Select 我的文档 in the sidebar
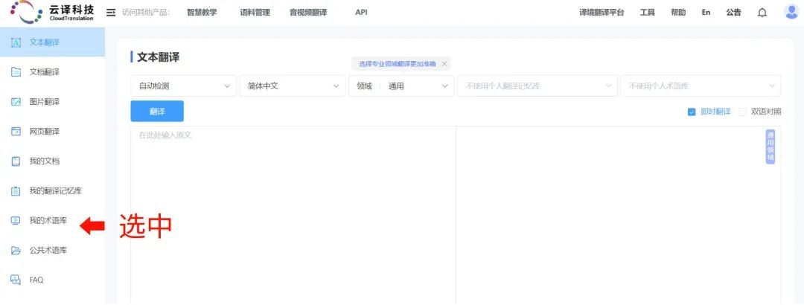Image resolution: width=804 pixels, height=305 pixels. (x=52, y=161)
